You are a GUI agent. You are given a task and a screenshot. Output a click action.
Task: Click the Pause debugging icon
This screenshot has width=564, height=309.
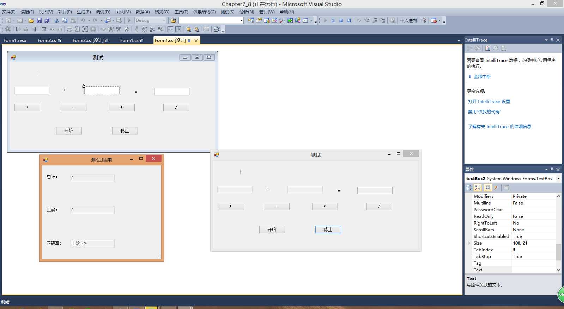point(333,20)
